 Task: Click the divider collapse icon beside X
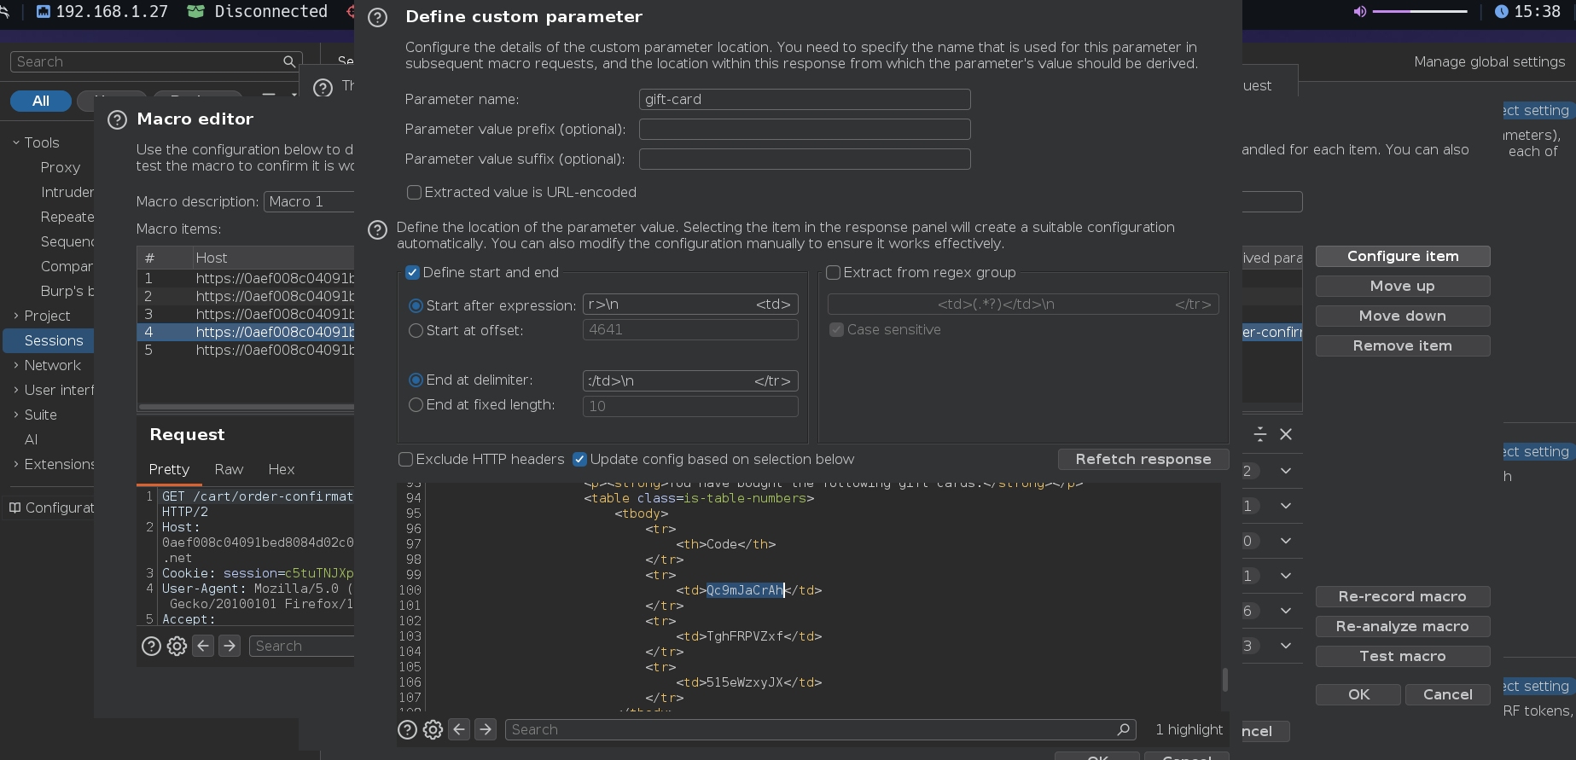tap(1260, 434)
